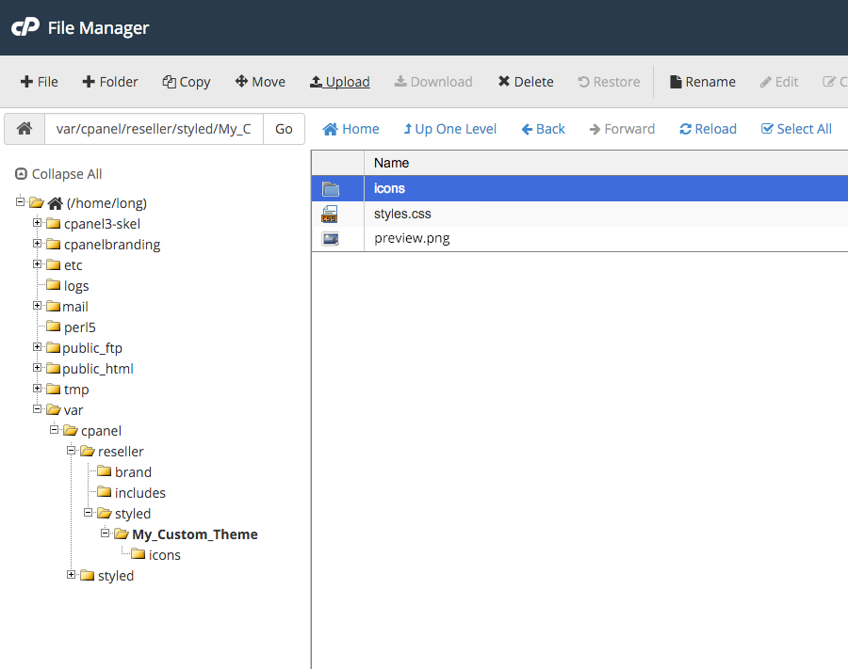Viewport: 848px width, 669px height.
Task: Open the Upload dialog
Action: pyautogui.click(x=339, y=82)
